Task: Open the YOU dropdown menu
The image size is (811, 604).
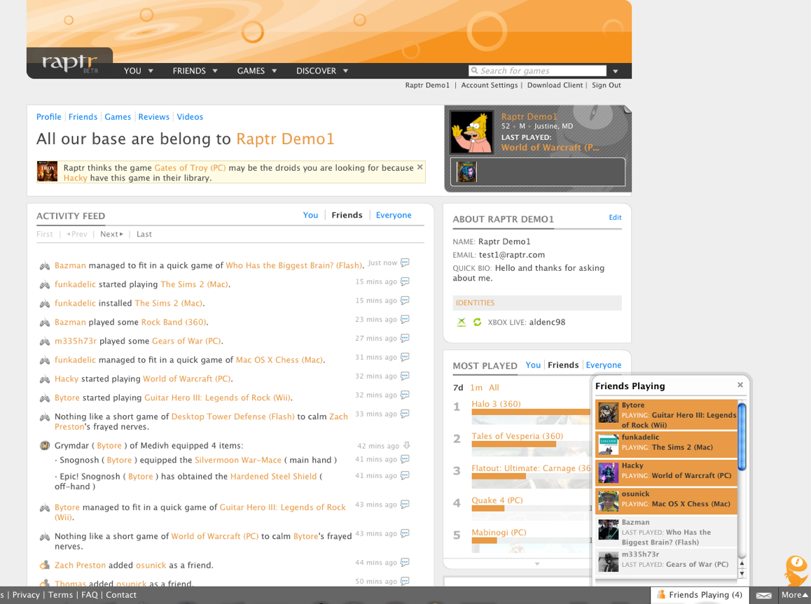Action: [139, 71]
